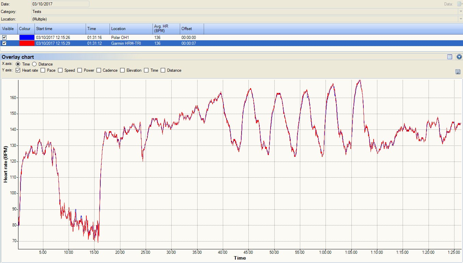The width and height of the screenshot is (463, 263).
Task: Enable the Cadence Y axis checkbox
Action: pyautogui.click(x=99, y=70)
